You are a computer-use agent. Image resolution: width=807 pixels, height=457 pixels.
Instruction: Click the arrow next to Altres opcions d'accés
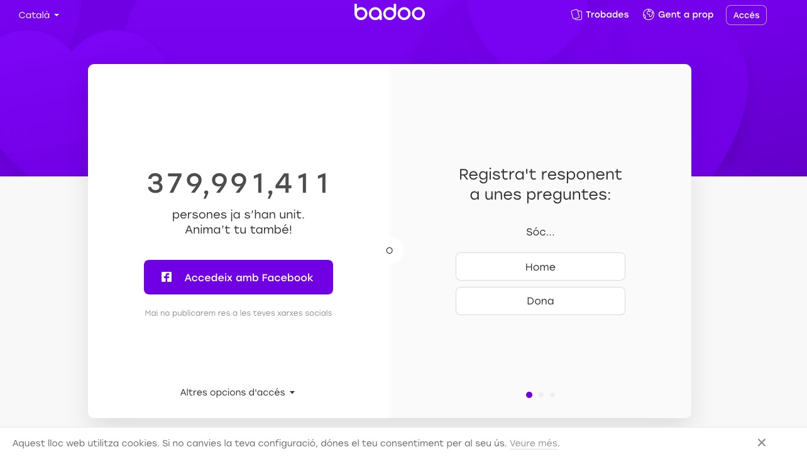(292, 392)
